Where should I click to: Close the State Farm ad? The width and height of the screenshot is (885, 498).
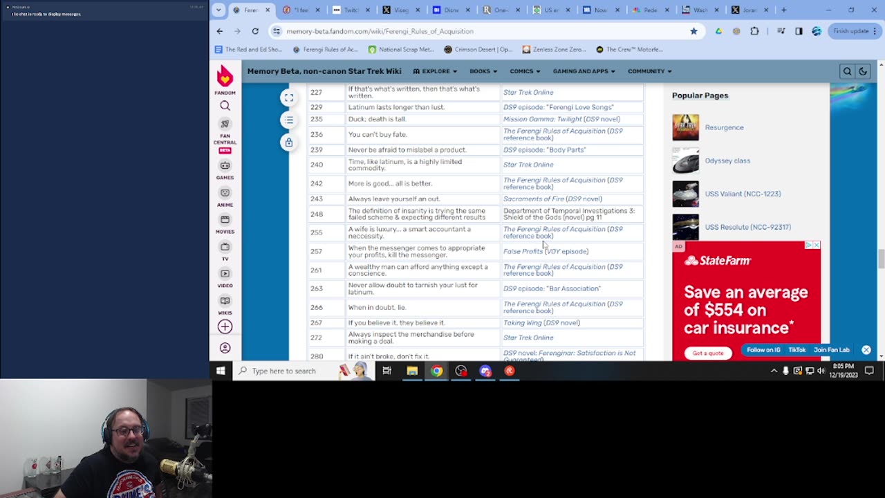pos(817,245)
